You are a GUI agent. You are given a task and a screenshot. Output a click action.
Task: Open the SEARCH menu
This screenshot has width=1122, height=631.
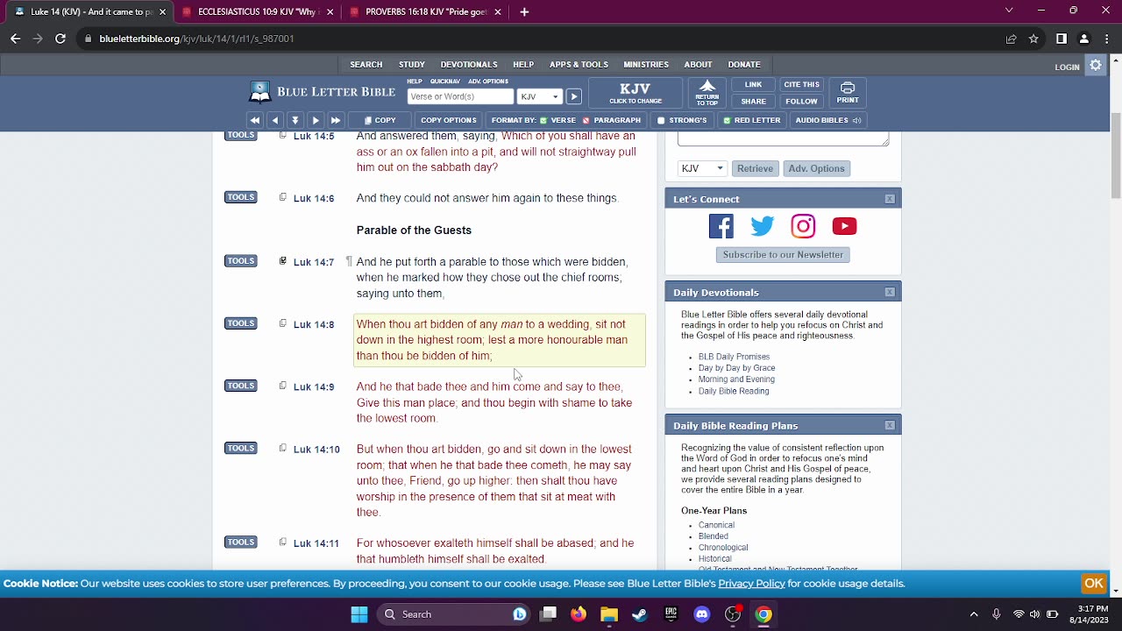click(366, 65)
